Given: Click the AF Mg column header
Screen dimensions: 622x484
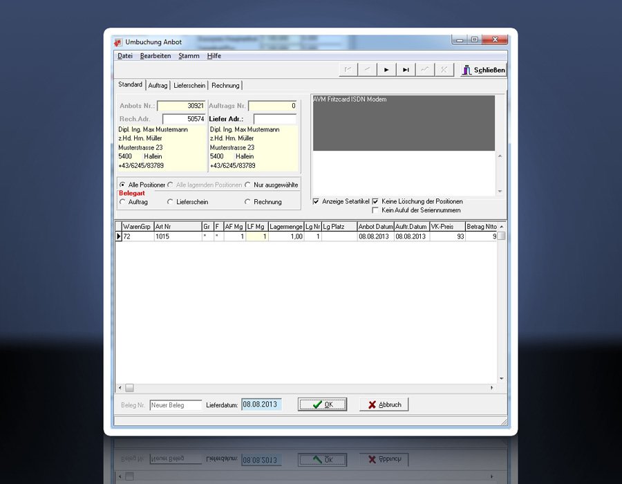Looking at the screenshot, I should 234,227.
